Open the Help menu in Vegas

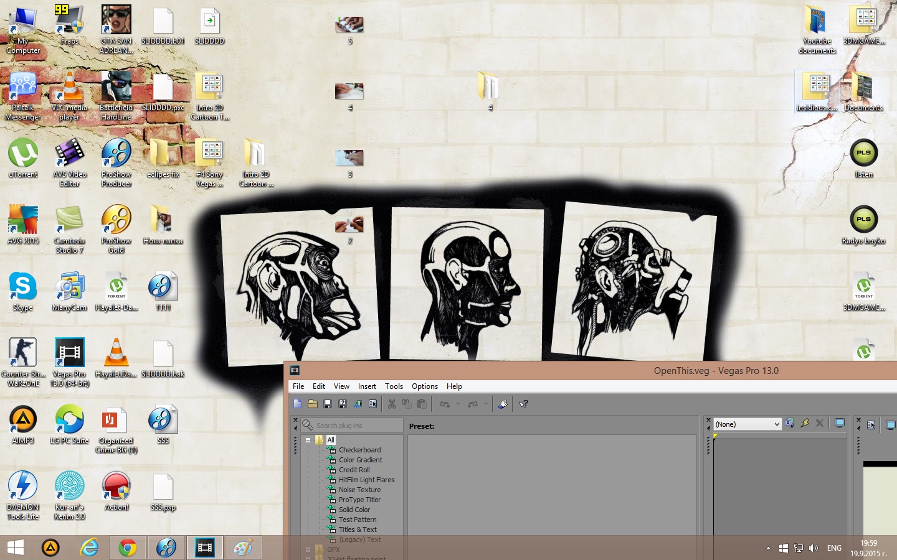(x=454, y=386)
